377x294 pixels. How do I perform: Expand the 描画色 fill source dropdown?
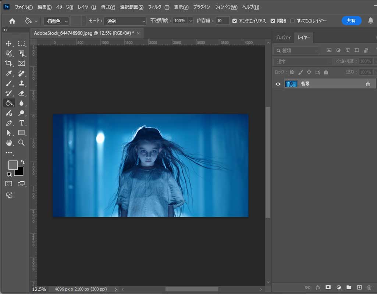(56, 21)
